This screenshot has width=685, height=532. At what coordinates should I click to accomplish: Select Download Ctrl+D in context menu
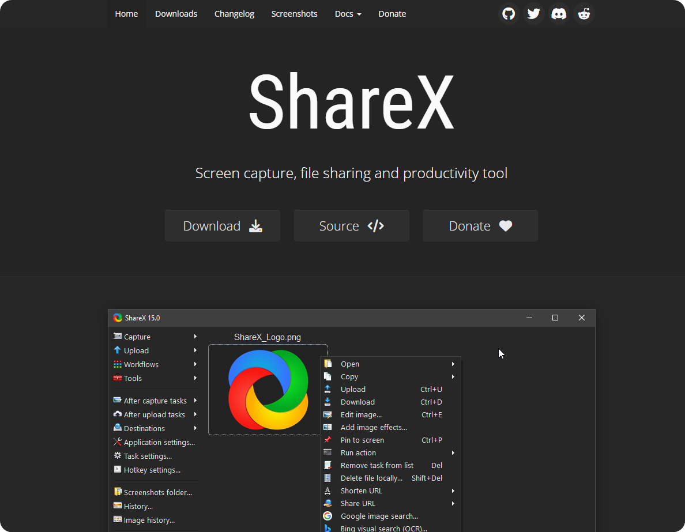click(x=390, y=402)
